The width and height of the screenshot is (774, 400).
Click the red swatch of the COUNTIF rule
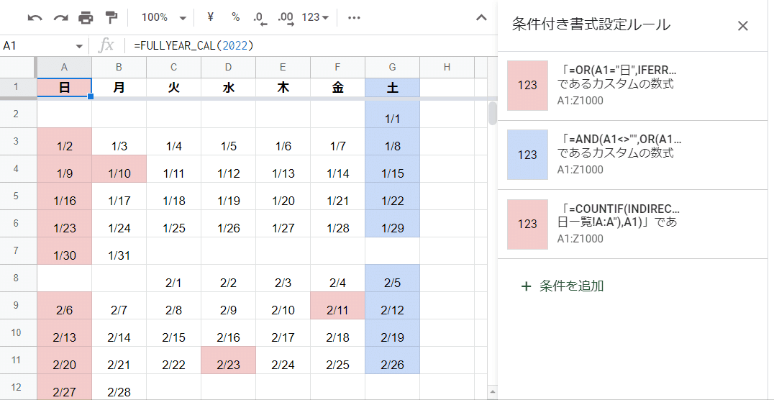(x=527, y=224)
